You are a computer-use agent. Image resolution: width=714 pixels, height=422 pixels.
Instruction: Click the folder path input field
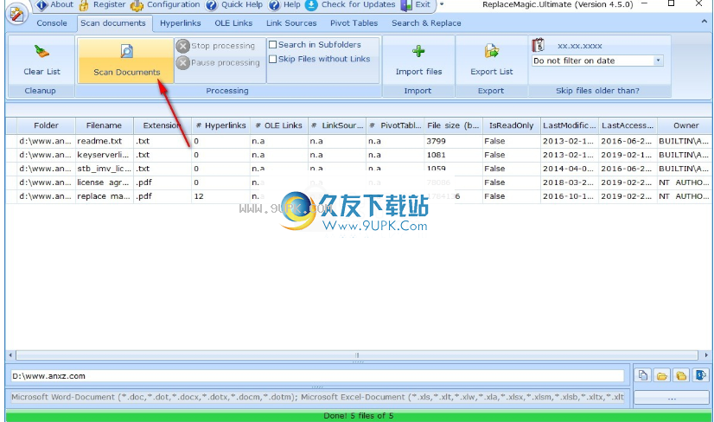click(x=317, y=376)
